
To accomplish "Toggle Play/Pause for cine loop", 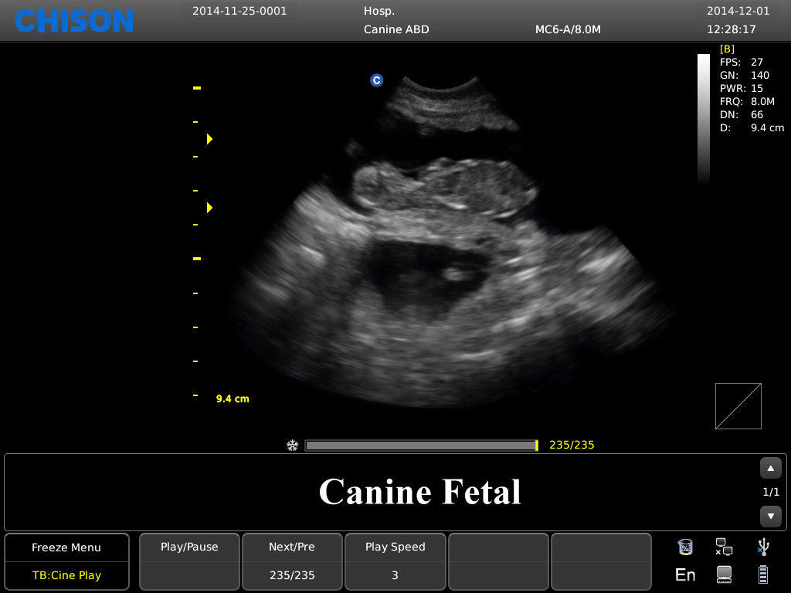I will point(188,547).
